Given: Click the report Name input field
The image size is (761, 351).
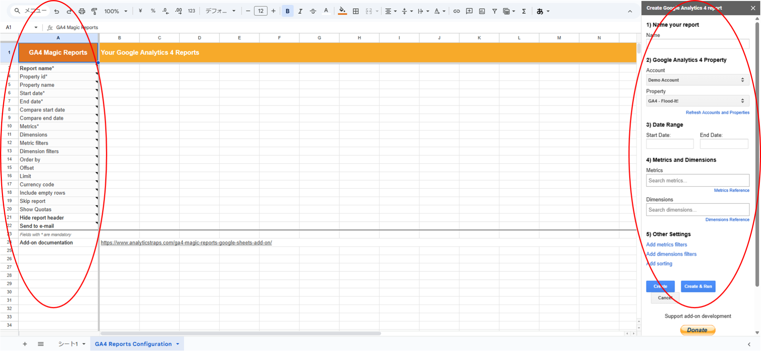Looking at the screenshot, I should point(697,44).
